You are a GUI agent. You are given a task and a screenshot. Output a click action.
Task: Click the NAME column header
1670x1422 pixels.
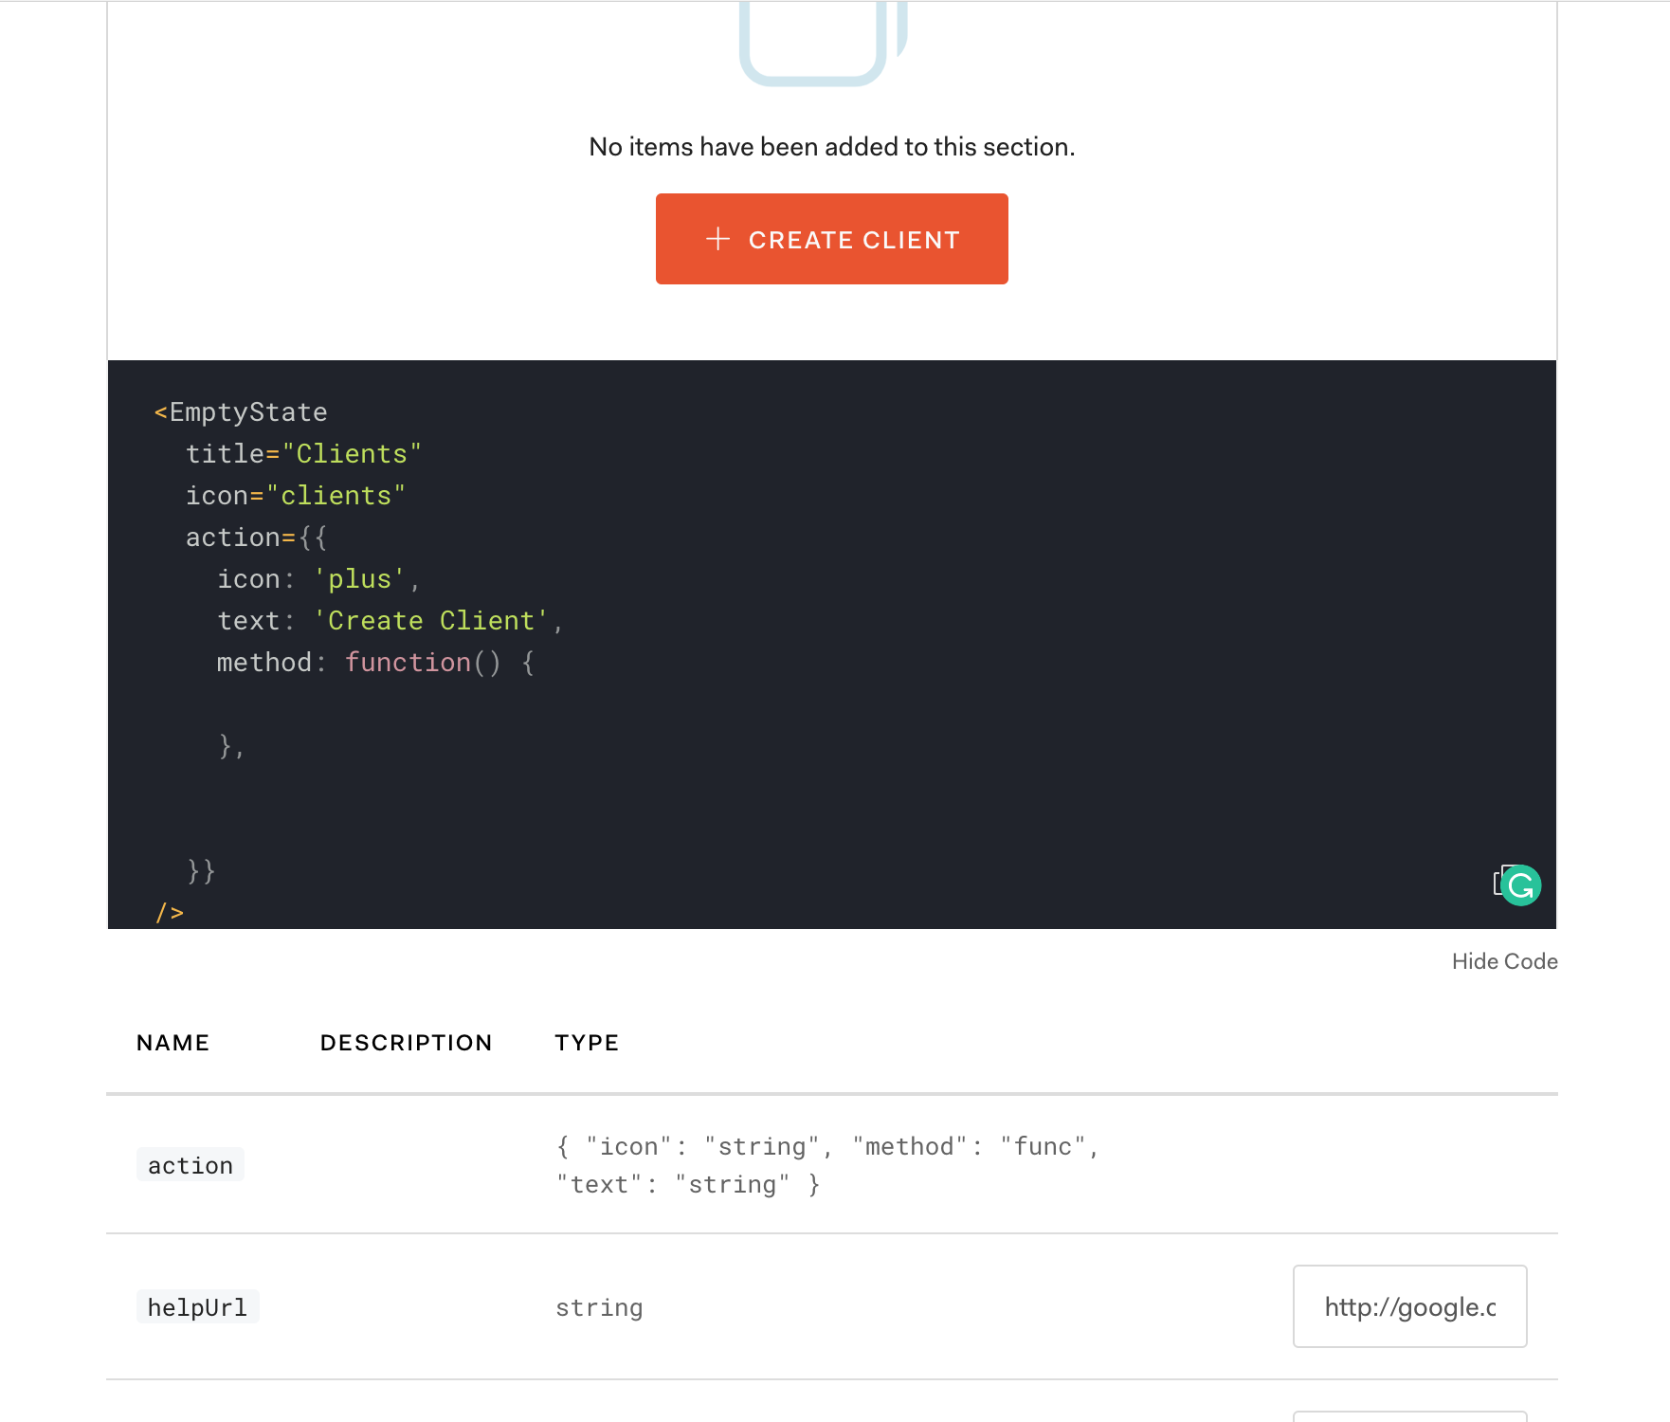tap(172, 1042)
